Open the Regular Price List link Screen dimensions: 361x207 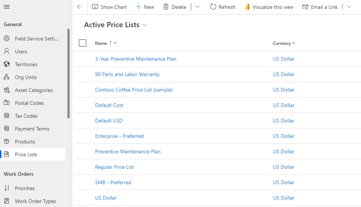coord(115,167)
